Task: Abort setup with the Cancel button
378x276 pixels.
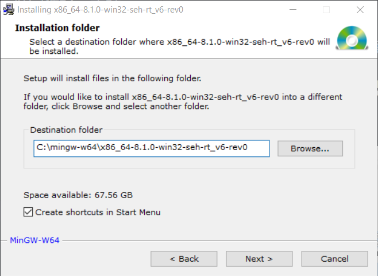Action: (334, 259)
